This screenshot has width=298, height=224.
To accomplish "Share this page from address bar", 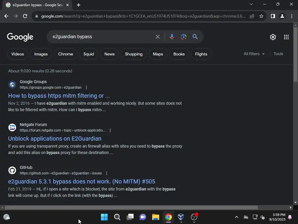I will click(x=252, y=16).
